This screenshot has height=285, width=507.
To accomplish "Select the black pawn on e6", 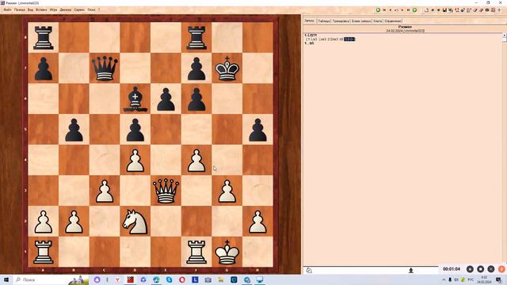I will click(166, 99).
